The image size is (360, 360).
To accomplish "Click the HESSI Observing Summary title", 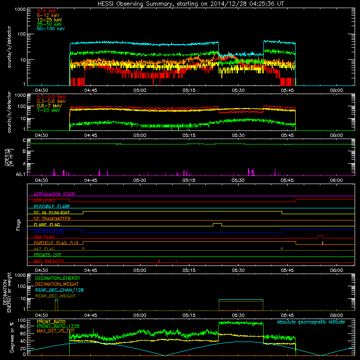I will click(190, 4).
